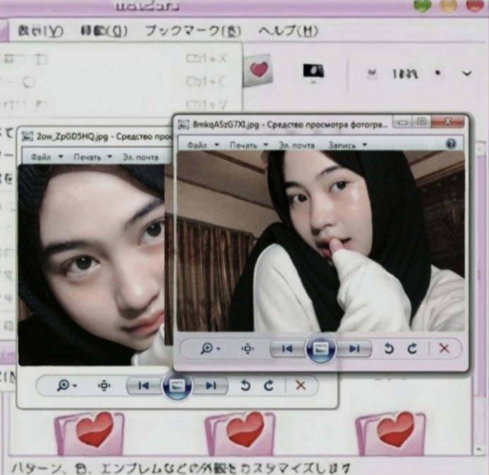Viewport: 489px width, 475px height.
Task: Start slideshow in 8mkqASzG7XI.jpg viewer
Action: [x=320, y=349]
